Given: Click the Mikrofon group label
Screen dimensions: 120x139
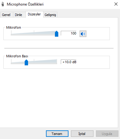Looking at the screenshot, I should [x=14, y=27].
